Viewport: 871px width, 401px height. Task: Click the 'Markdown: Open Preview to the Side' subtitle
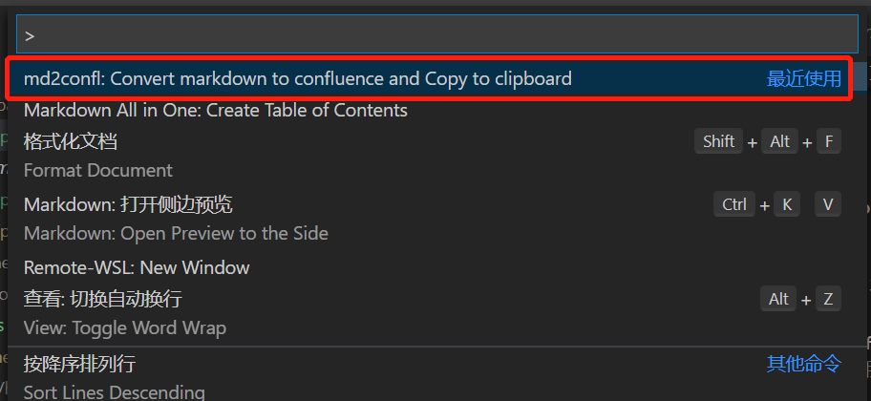click(176, 234)
